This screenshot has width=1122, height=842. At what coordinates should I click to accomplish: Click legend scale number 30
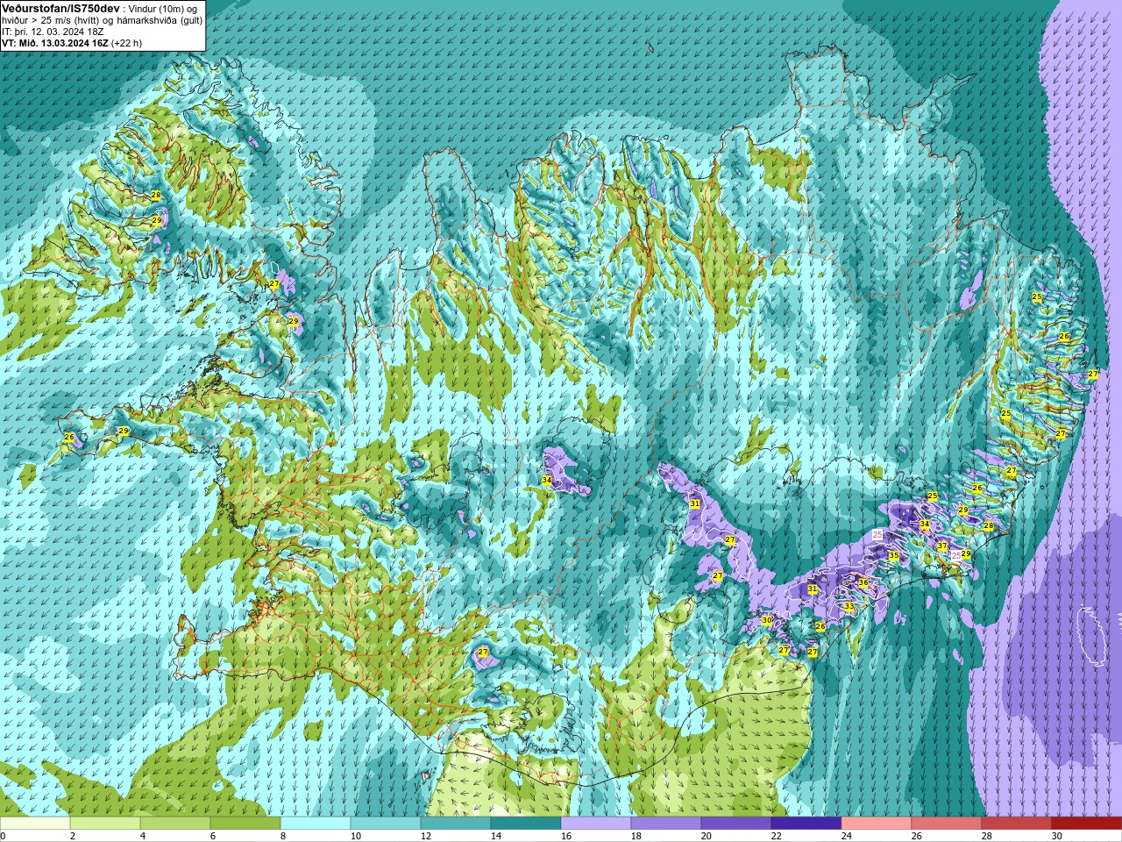tap(1057, 836)
